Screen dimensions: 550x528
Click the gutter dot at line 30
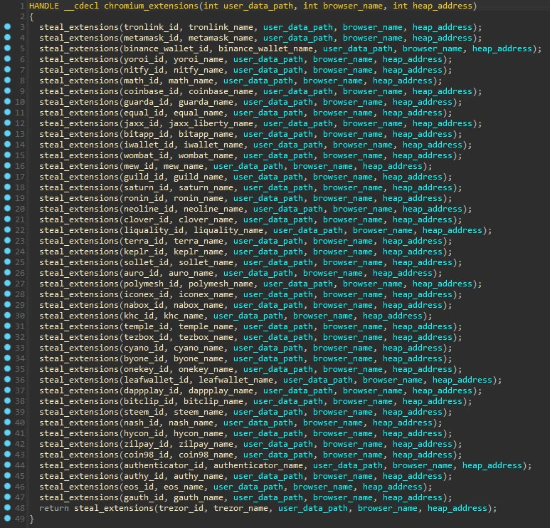8,316
